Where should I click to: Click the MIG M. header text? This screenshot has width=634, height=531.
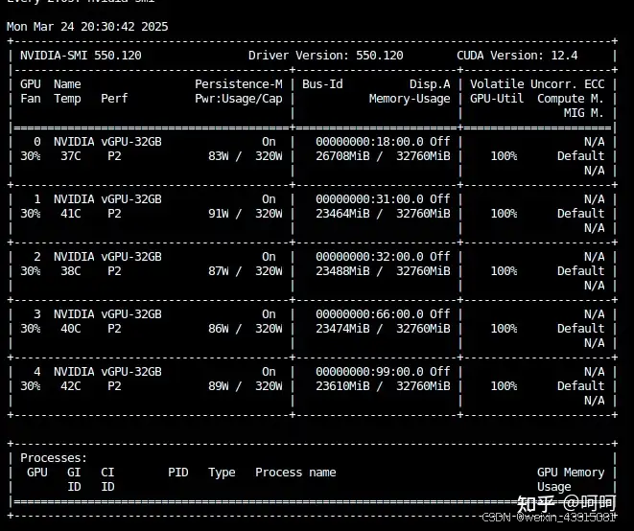(584, 113)
